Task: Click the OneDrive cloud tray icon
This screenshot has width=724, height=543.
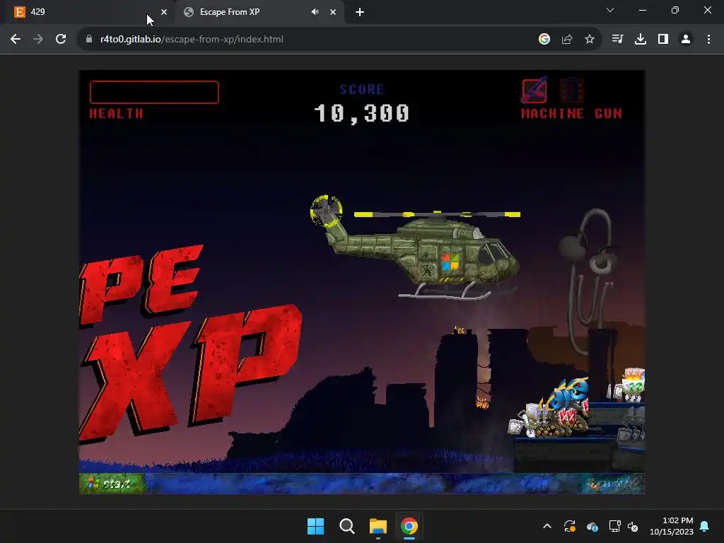Action: coord(592,526)
